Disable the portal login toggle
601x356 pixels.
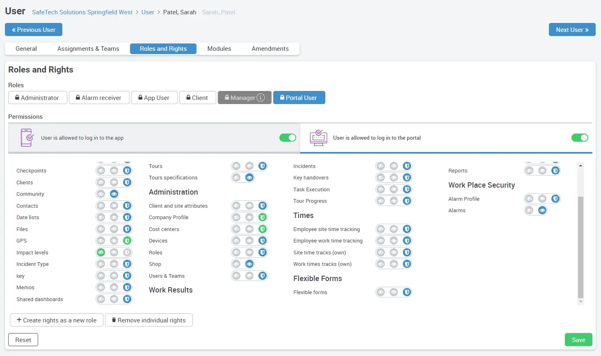coord(580,138)
